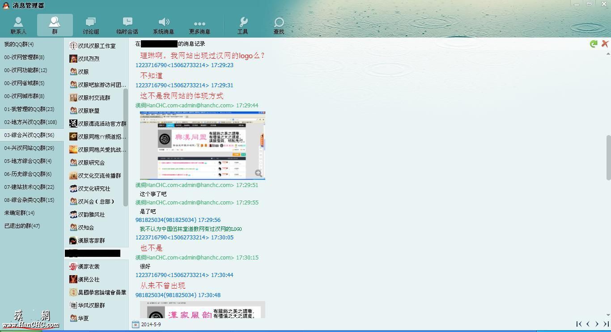Open 更多消息 more messages
Image resolution: width=611 pixels, height=332 pixels.
click(199, 26)
